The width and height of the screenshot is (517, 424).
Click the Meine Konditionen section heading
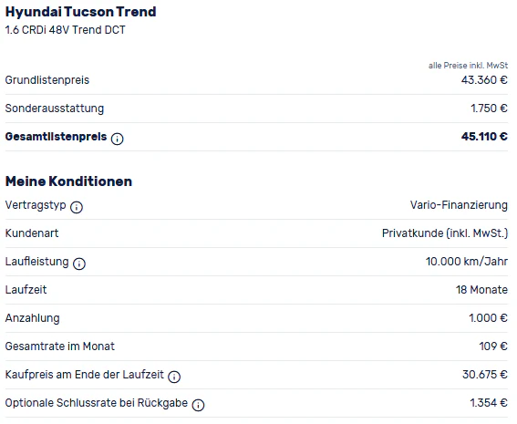pyautogui.click(x=69, y=181)
